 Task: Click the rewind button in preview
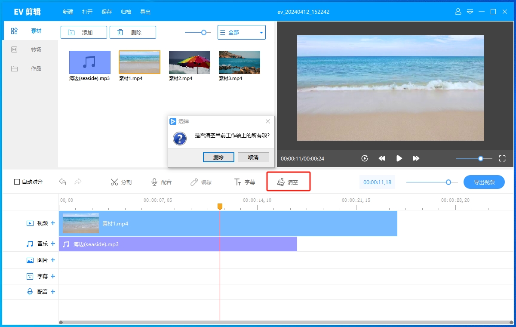382,158
